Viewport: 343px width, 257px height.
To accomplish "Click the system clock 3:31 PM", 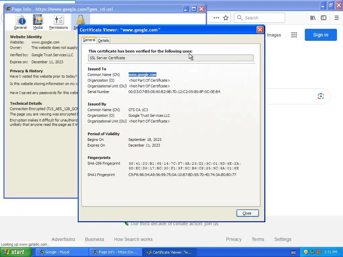I will [331, 252].
